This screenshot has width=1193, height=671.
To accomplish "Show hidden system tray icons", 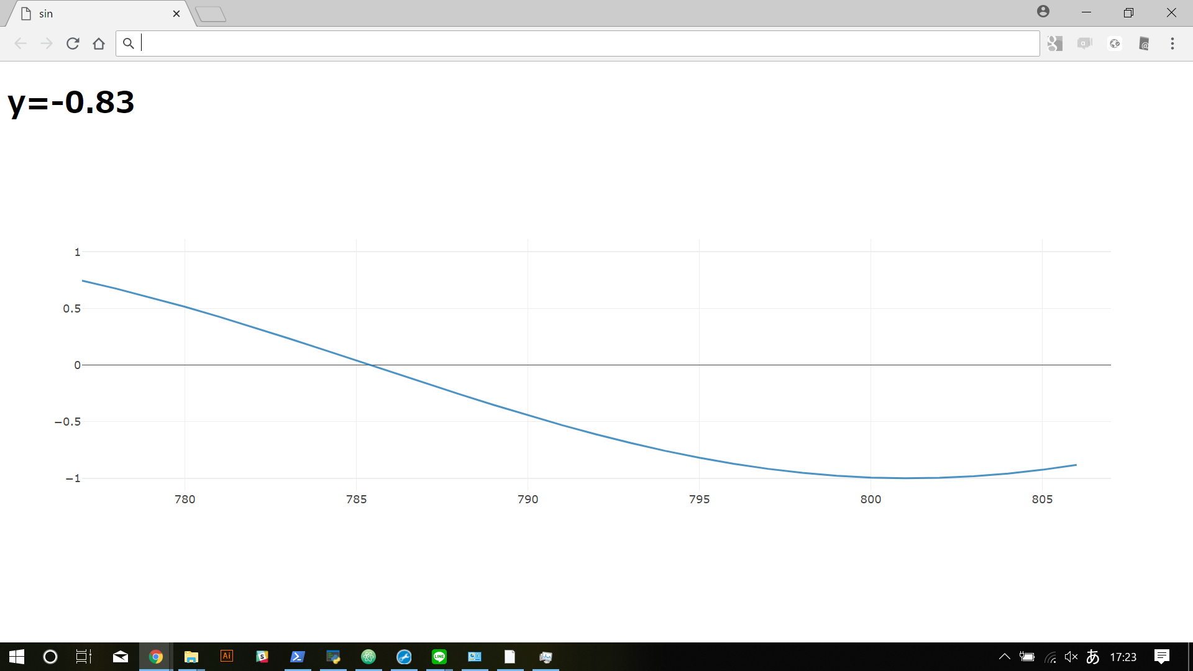I will pos(1004,657).
